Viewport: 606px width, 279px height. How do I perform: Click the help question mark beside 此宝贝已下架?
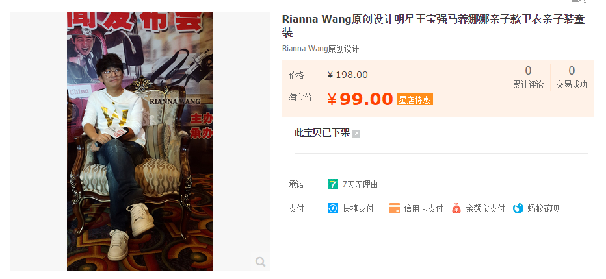coord(356,134)
